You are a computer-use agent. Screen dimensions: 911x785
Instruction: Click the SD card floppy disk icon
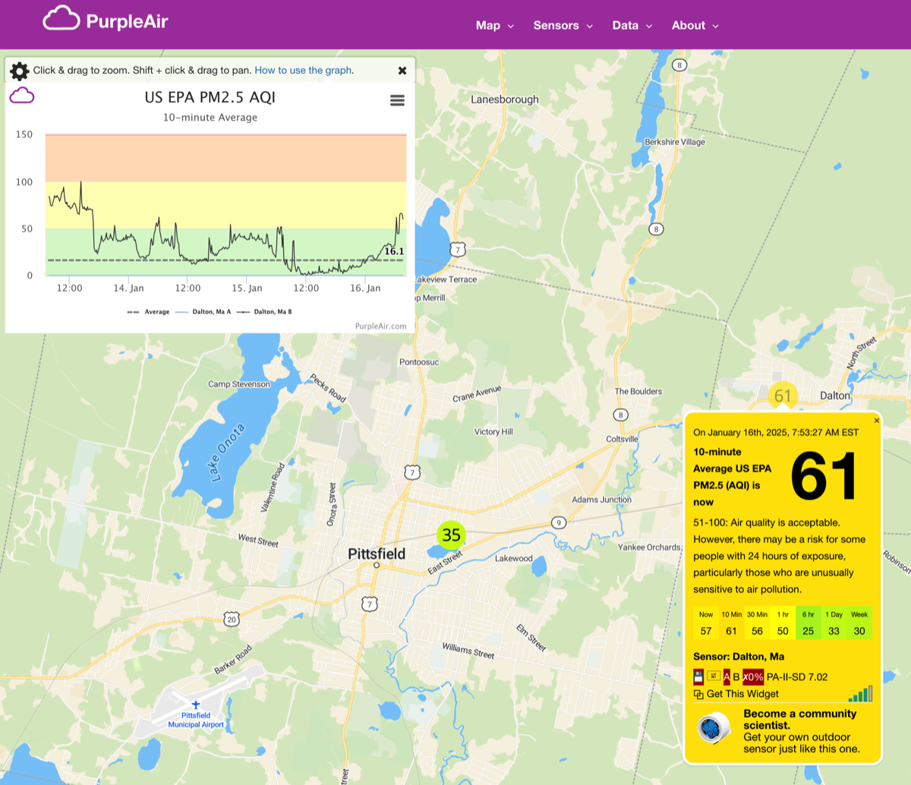[x=698, y=676]
